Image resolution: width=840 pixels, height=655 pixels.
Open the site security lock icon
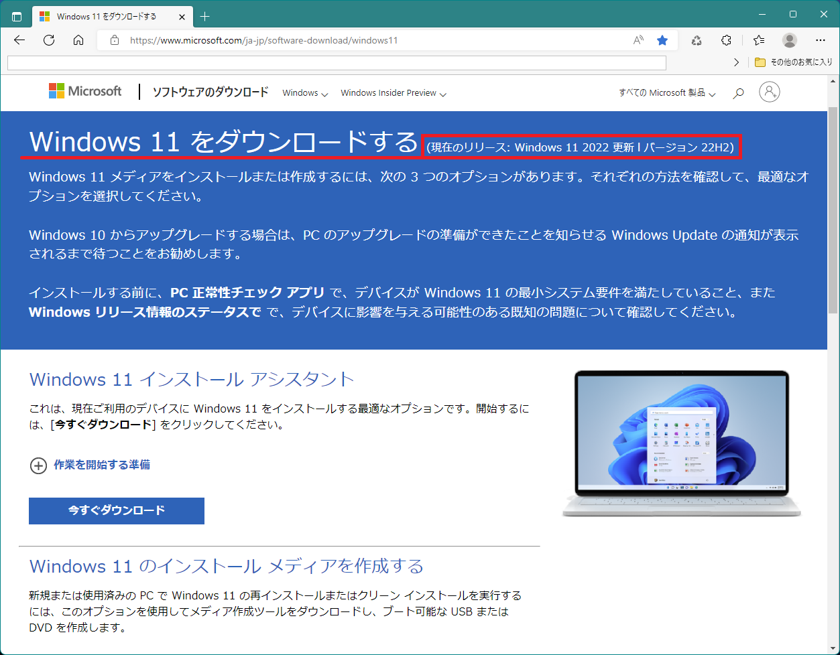[114, 40]
